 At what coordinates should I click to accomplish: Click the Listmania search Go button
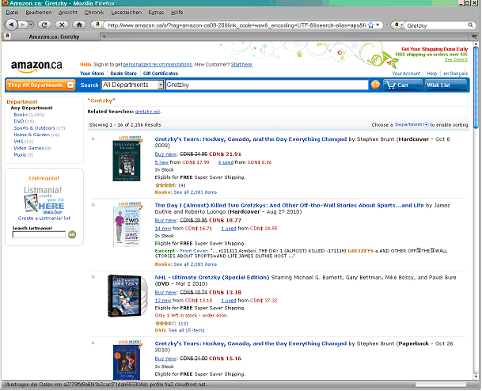pos(72,234)
